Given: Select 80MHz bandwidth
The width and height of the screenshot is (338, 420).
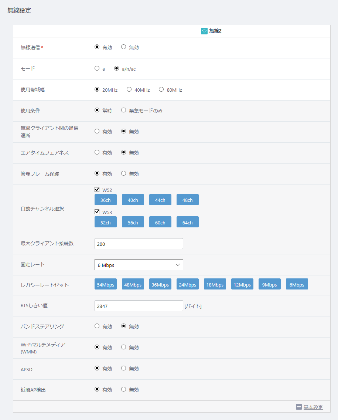Looking at the screenshot, I should click(x=161, y=89).
